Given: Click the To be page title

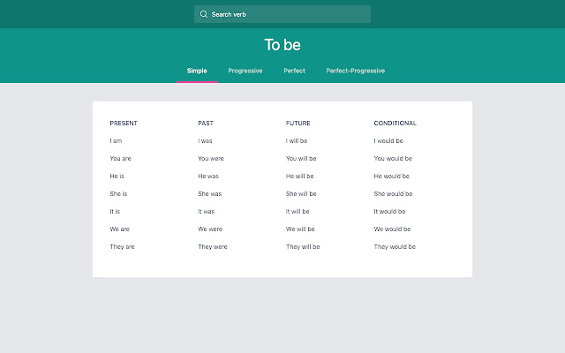Looking at the screenshot, I should (x=282, y=45).
